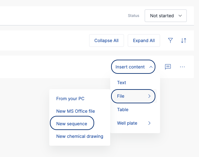Open the comments speech bubble icon
The height and width of the screenshot is (157, 199).
click(x=168, y=67)
